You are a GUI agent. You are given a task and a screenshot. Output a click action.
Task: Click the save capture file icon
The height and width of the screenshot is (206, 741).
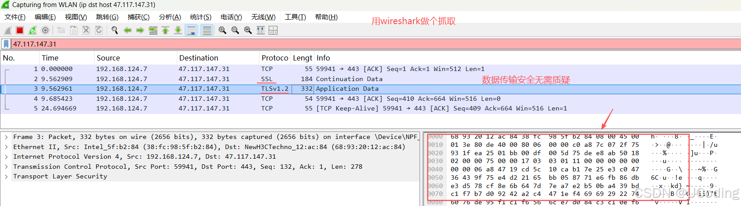point(74,30)
